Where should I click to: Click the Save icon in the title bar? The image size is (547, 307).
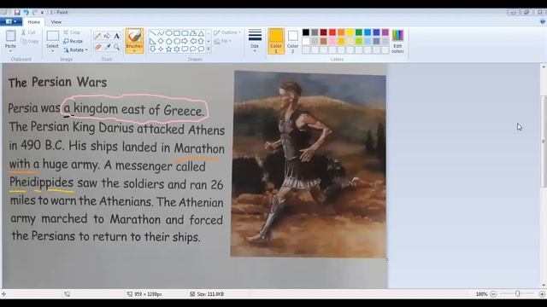click(17, 12)
